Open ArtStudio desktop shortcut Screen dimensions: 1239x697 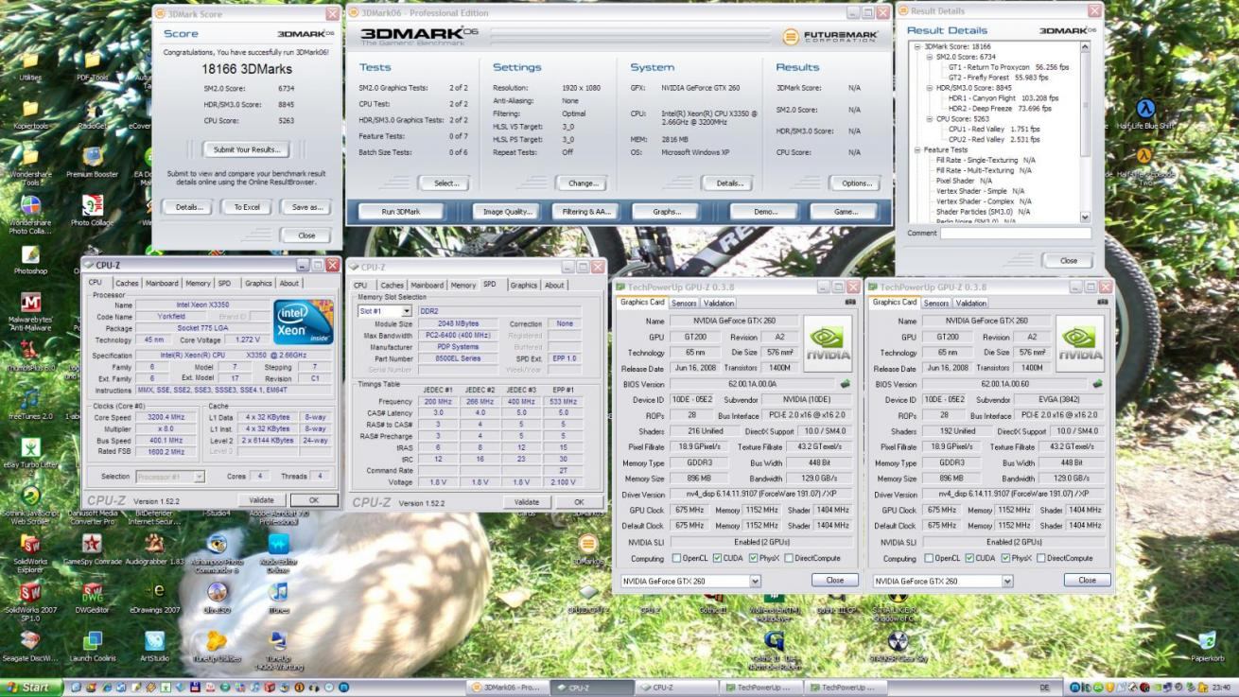[154, 647]
